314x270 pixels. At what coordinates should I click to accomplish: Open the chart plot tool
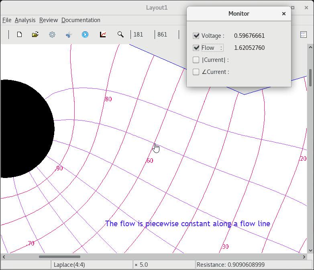[x=103, y=35]
